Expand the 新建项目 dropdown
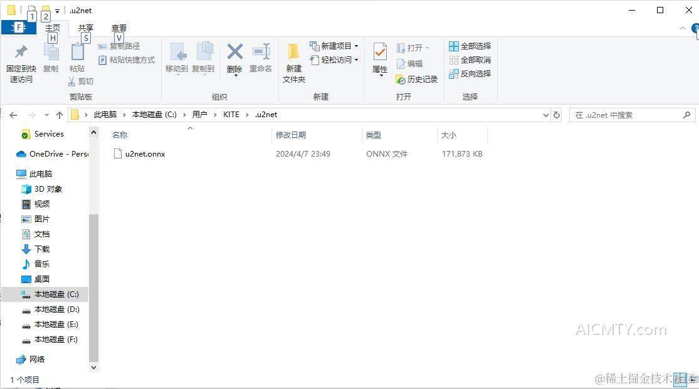 (x=355, y=46)
